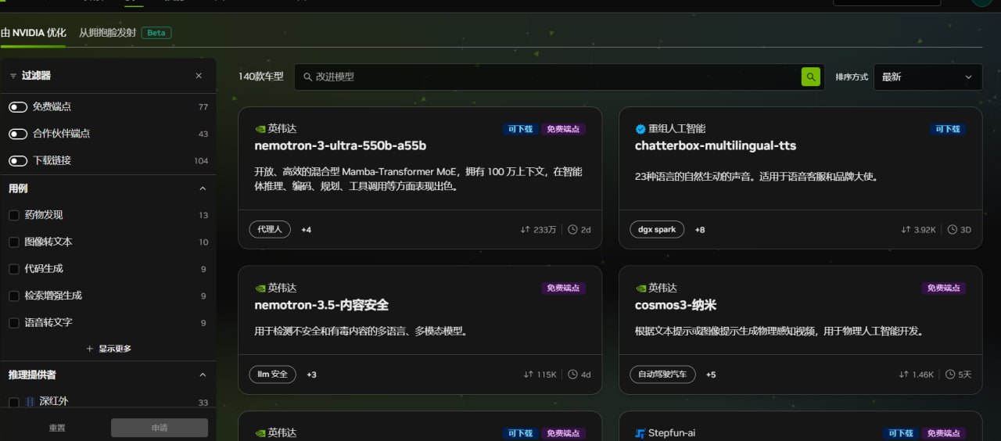
Task: Open cosmos3-纳米 model link
Action: (676, 305)
